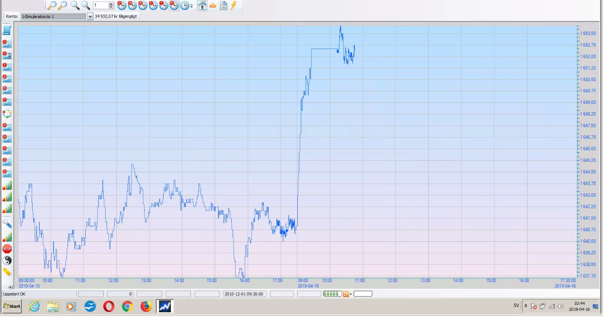
Task: Increase the toolbar spinner value
Action: point(111,3)
